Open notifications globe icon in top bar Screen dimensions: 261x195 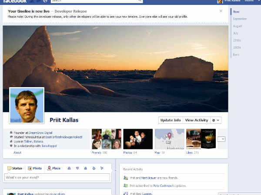pyautogui.click(x=45, y=1)
